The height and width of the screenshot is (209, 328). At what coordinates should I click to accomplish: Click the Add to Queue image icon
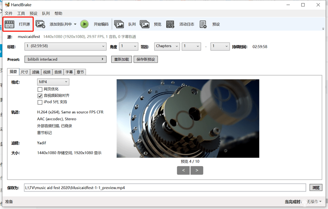pos(40,24)
